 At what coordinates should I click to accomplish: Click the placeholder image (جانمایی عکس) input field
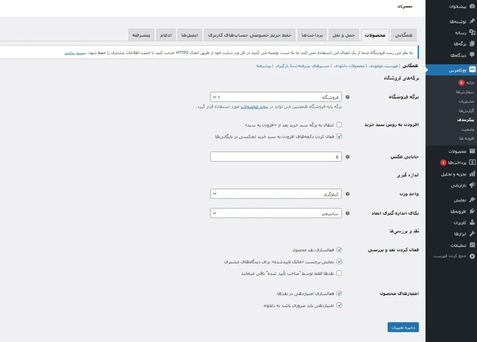tap(276, 157)
